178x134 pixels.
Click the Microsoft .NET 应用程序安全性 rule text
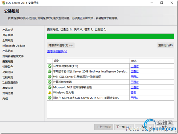coord(72,87)
